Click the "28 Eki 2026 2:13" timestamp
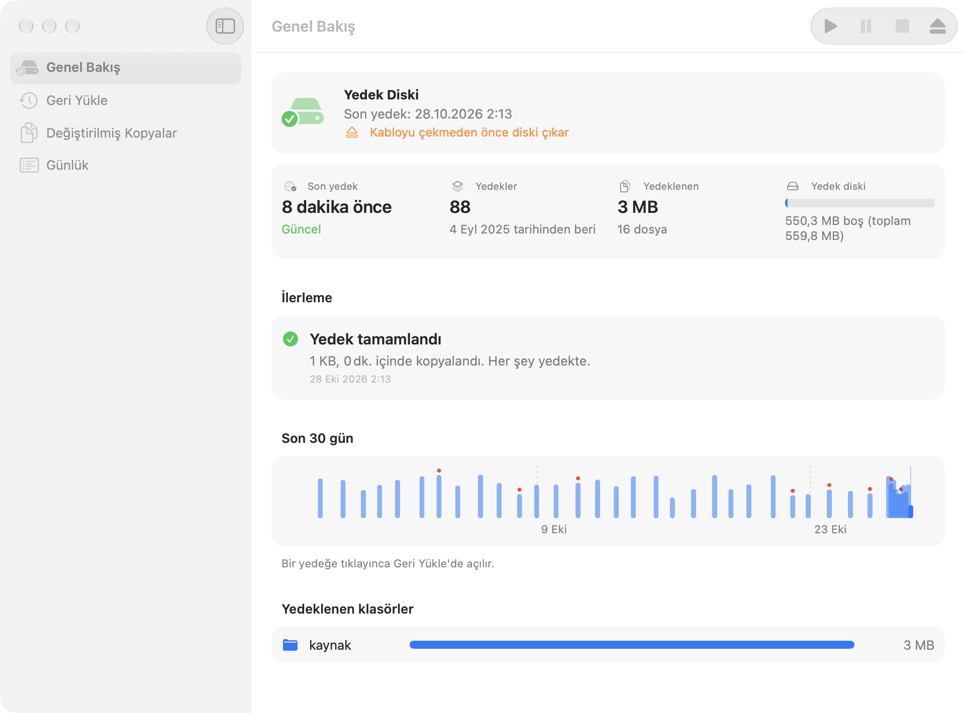The height and width of the screenshot is (713, 965). pos(350,379)
